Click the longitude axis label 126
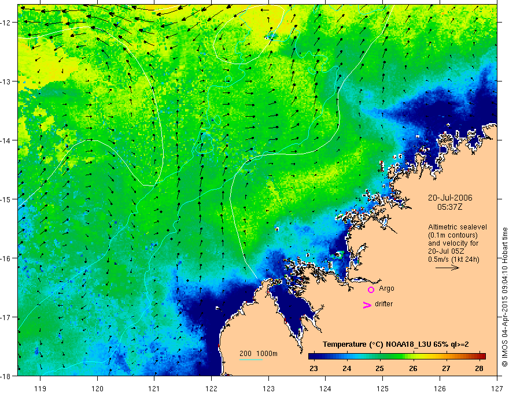 [x=440, y=388]
